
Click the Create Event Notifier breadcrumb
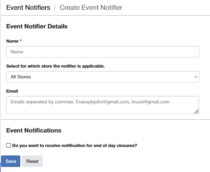point(91,7)
